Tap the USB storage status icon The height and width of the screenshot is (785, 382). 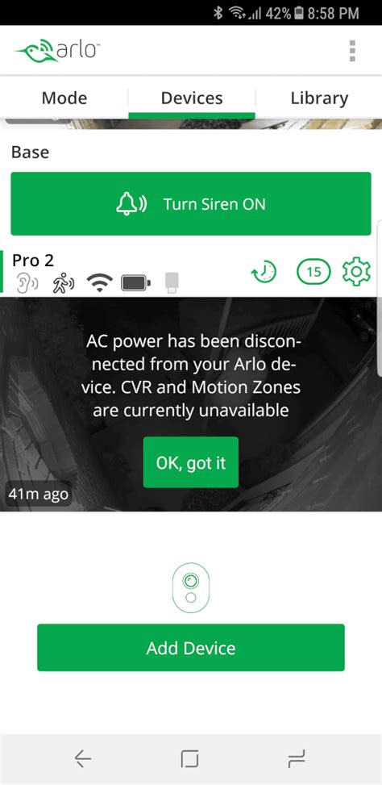[x=172, y=283]
